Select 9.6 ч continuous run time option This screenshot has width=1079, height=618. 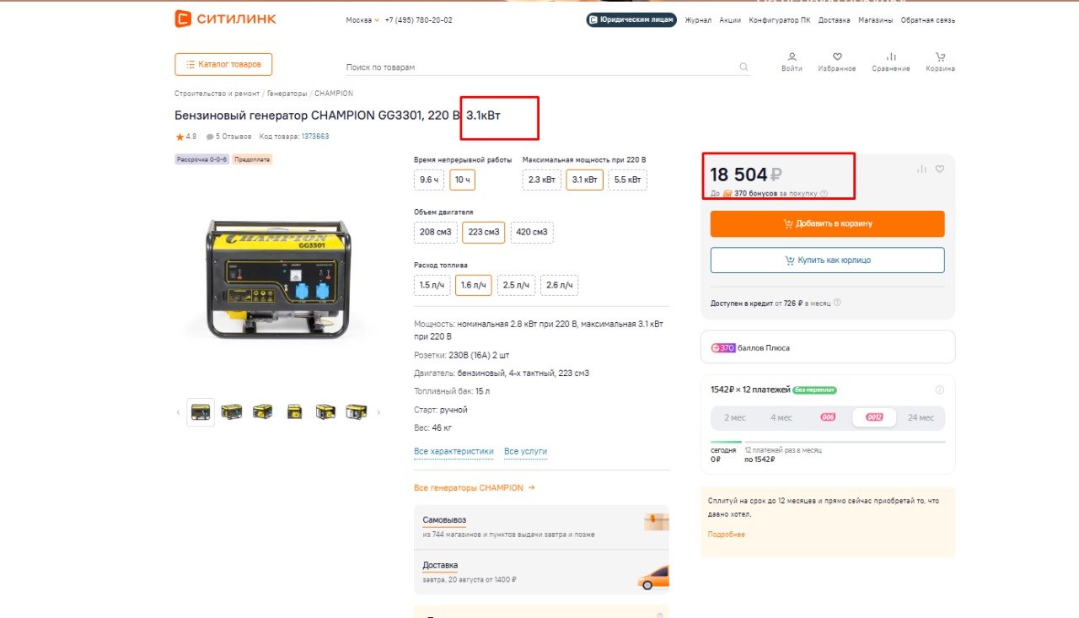point(429,180)
